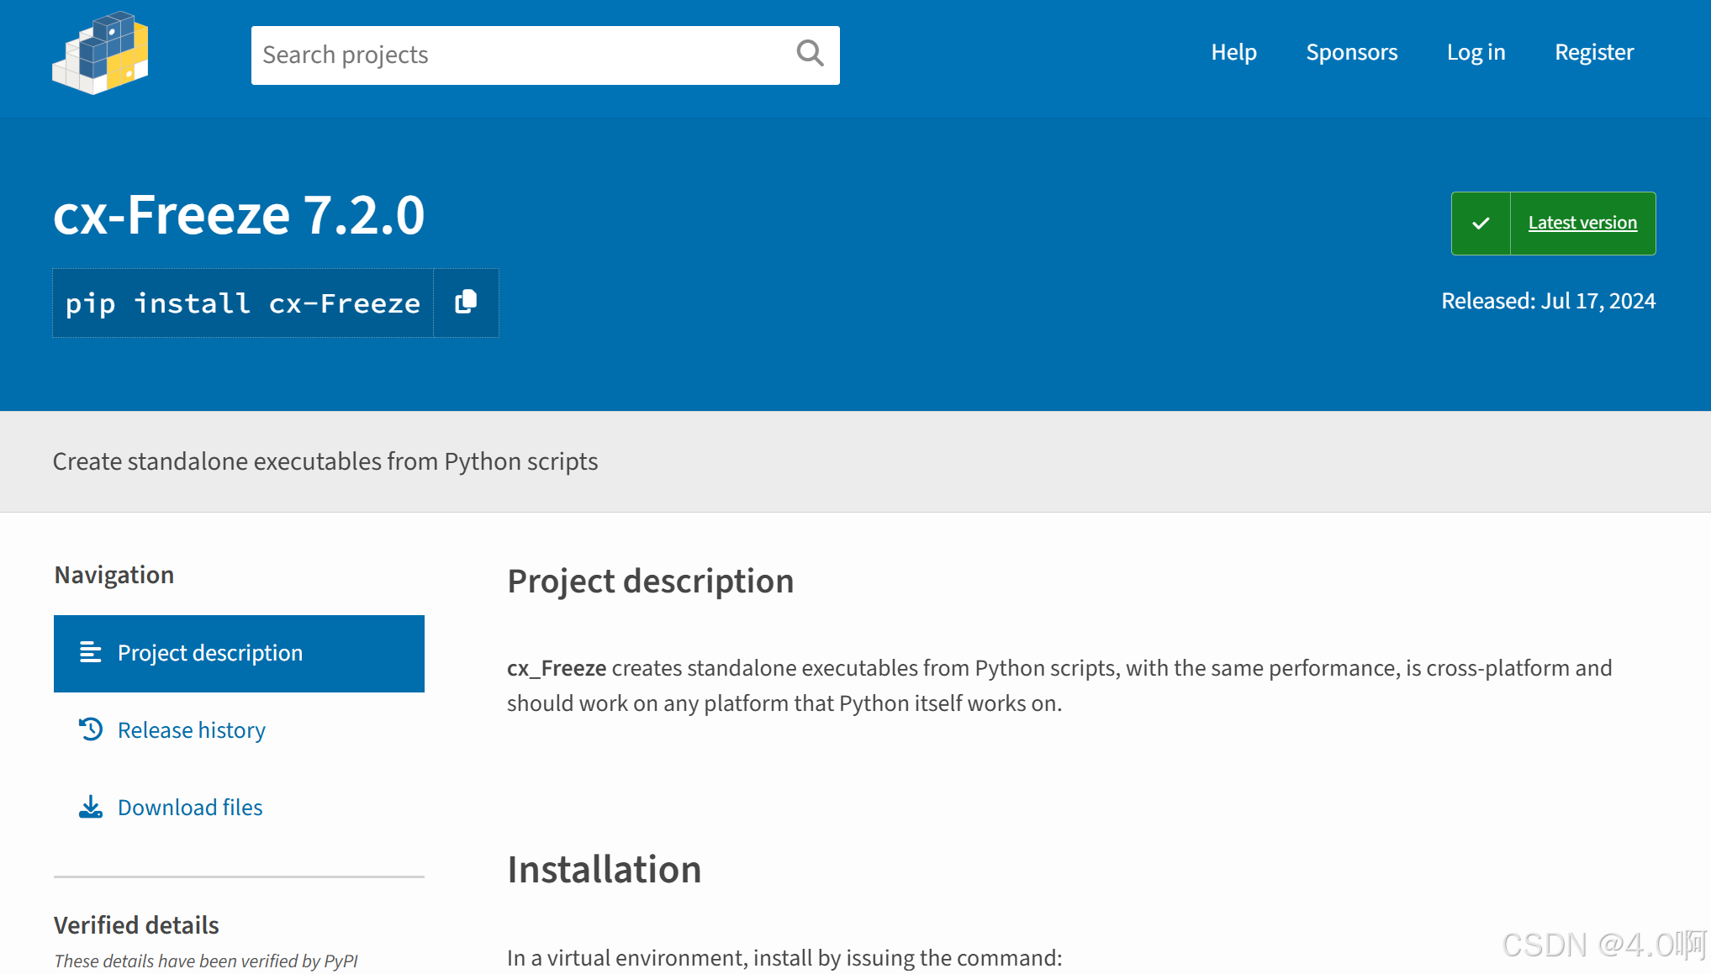Select the Project description nav item

(x=240, y=653)
